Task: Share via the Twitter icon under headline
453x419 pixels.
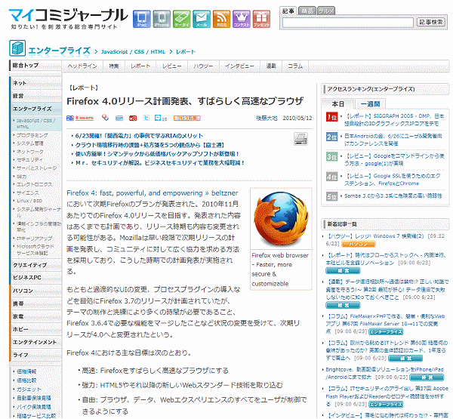Action: click(146, 118)
